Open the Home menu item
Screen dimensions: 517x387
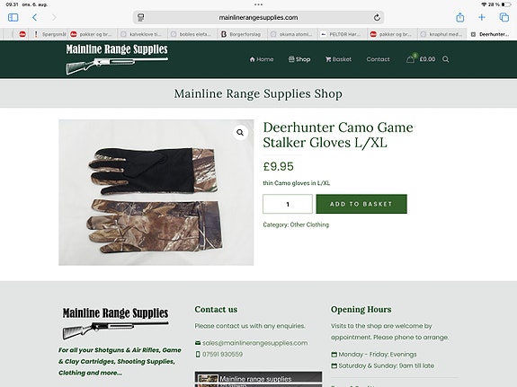point(262,59)
